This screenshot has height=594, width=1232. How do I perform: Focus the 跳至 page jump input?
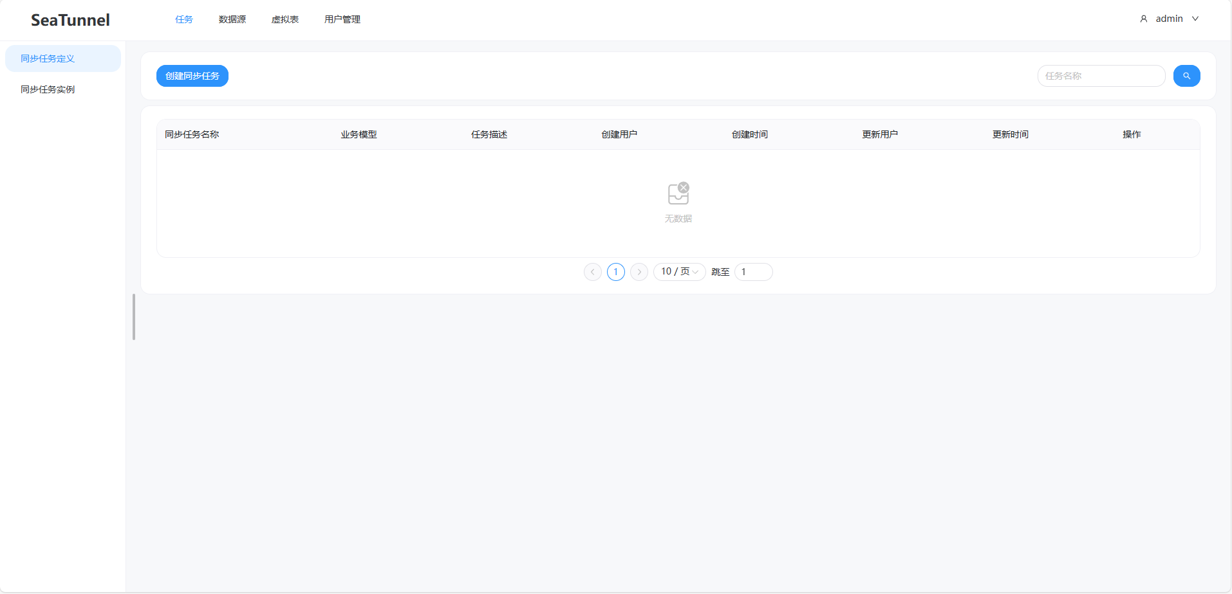coord(754,272)
